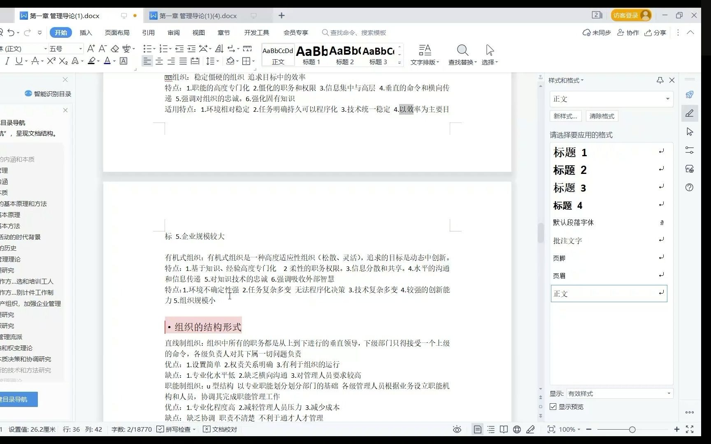Open the borders dropdown arrow

pos(253,61)
